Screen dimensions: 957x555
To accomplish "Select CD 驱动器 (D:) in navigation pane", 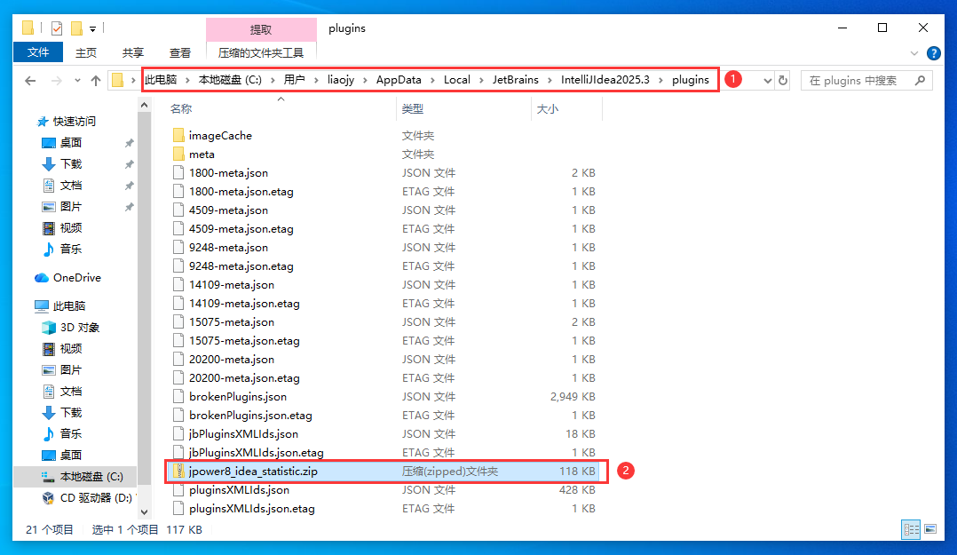I will pyautogui.click(x=95, y=498).
